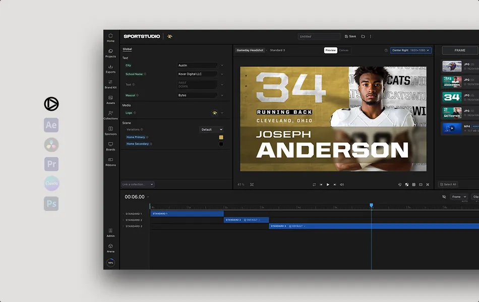Screen dimensions: 479x302
Task: Open the Variations Default dropdown
Action: click(211, 130)
